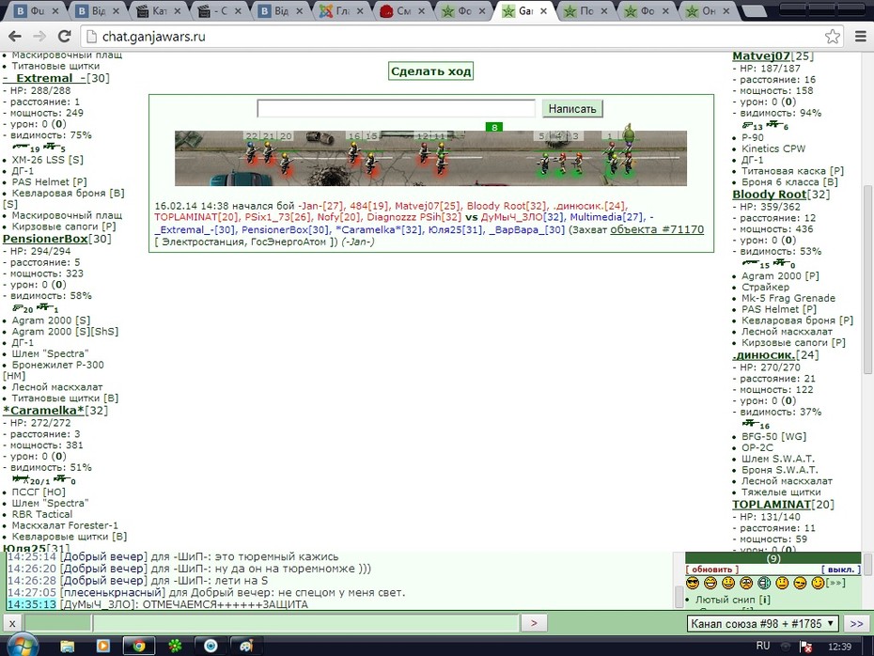Open _Extremal_ player profile link
The height and width of the screenshot is (656, 874).
click(x=44, y=78)
